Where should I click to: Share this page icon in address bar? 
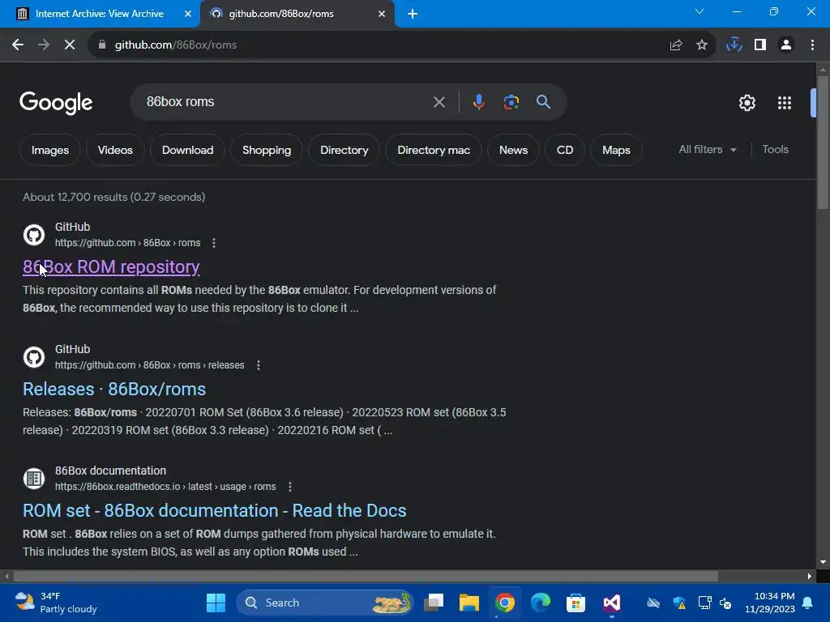coord(676,45)
